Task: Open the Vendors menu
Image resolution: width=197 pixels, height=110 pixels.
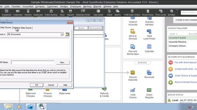Action: (x=64, y=6)
